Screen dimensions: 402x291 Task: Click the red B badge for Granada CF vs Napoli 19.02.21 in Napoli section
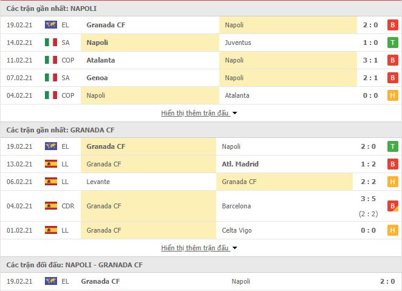(x=392, y=25)
